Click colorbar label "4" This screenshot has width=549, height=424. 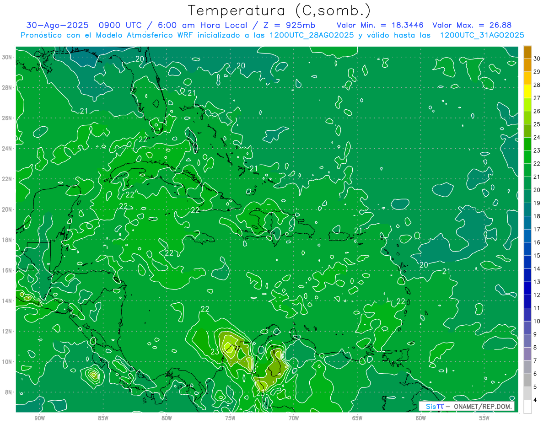coord(536,401)
